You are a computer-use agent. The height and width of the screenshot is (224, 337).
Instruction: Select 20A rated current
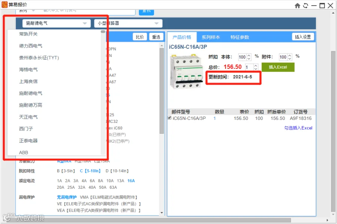pos(60,187)
